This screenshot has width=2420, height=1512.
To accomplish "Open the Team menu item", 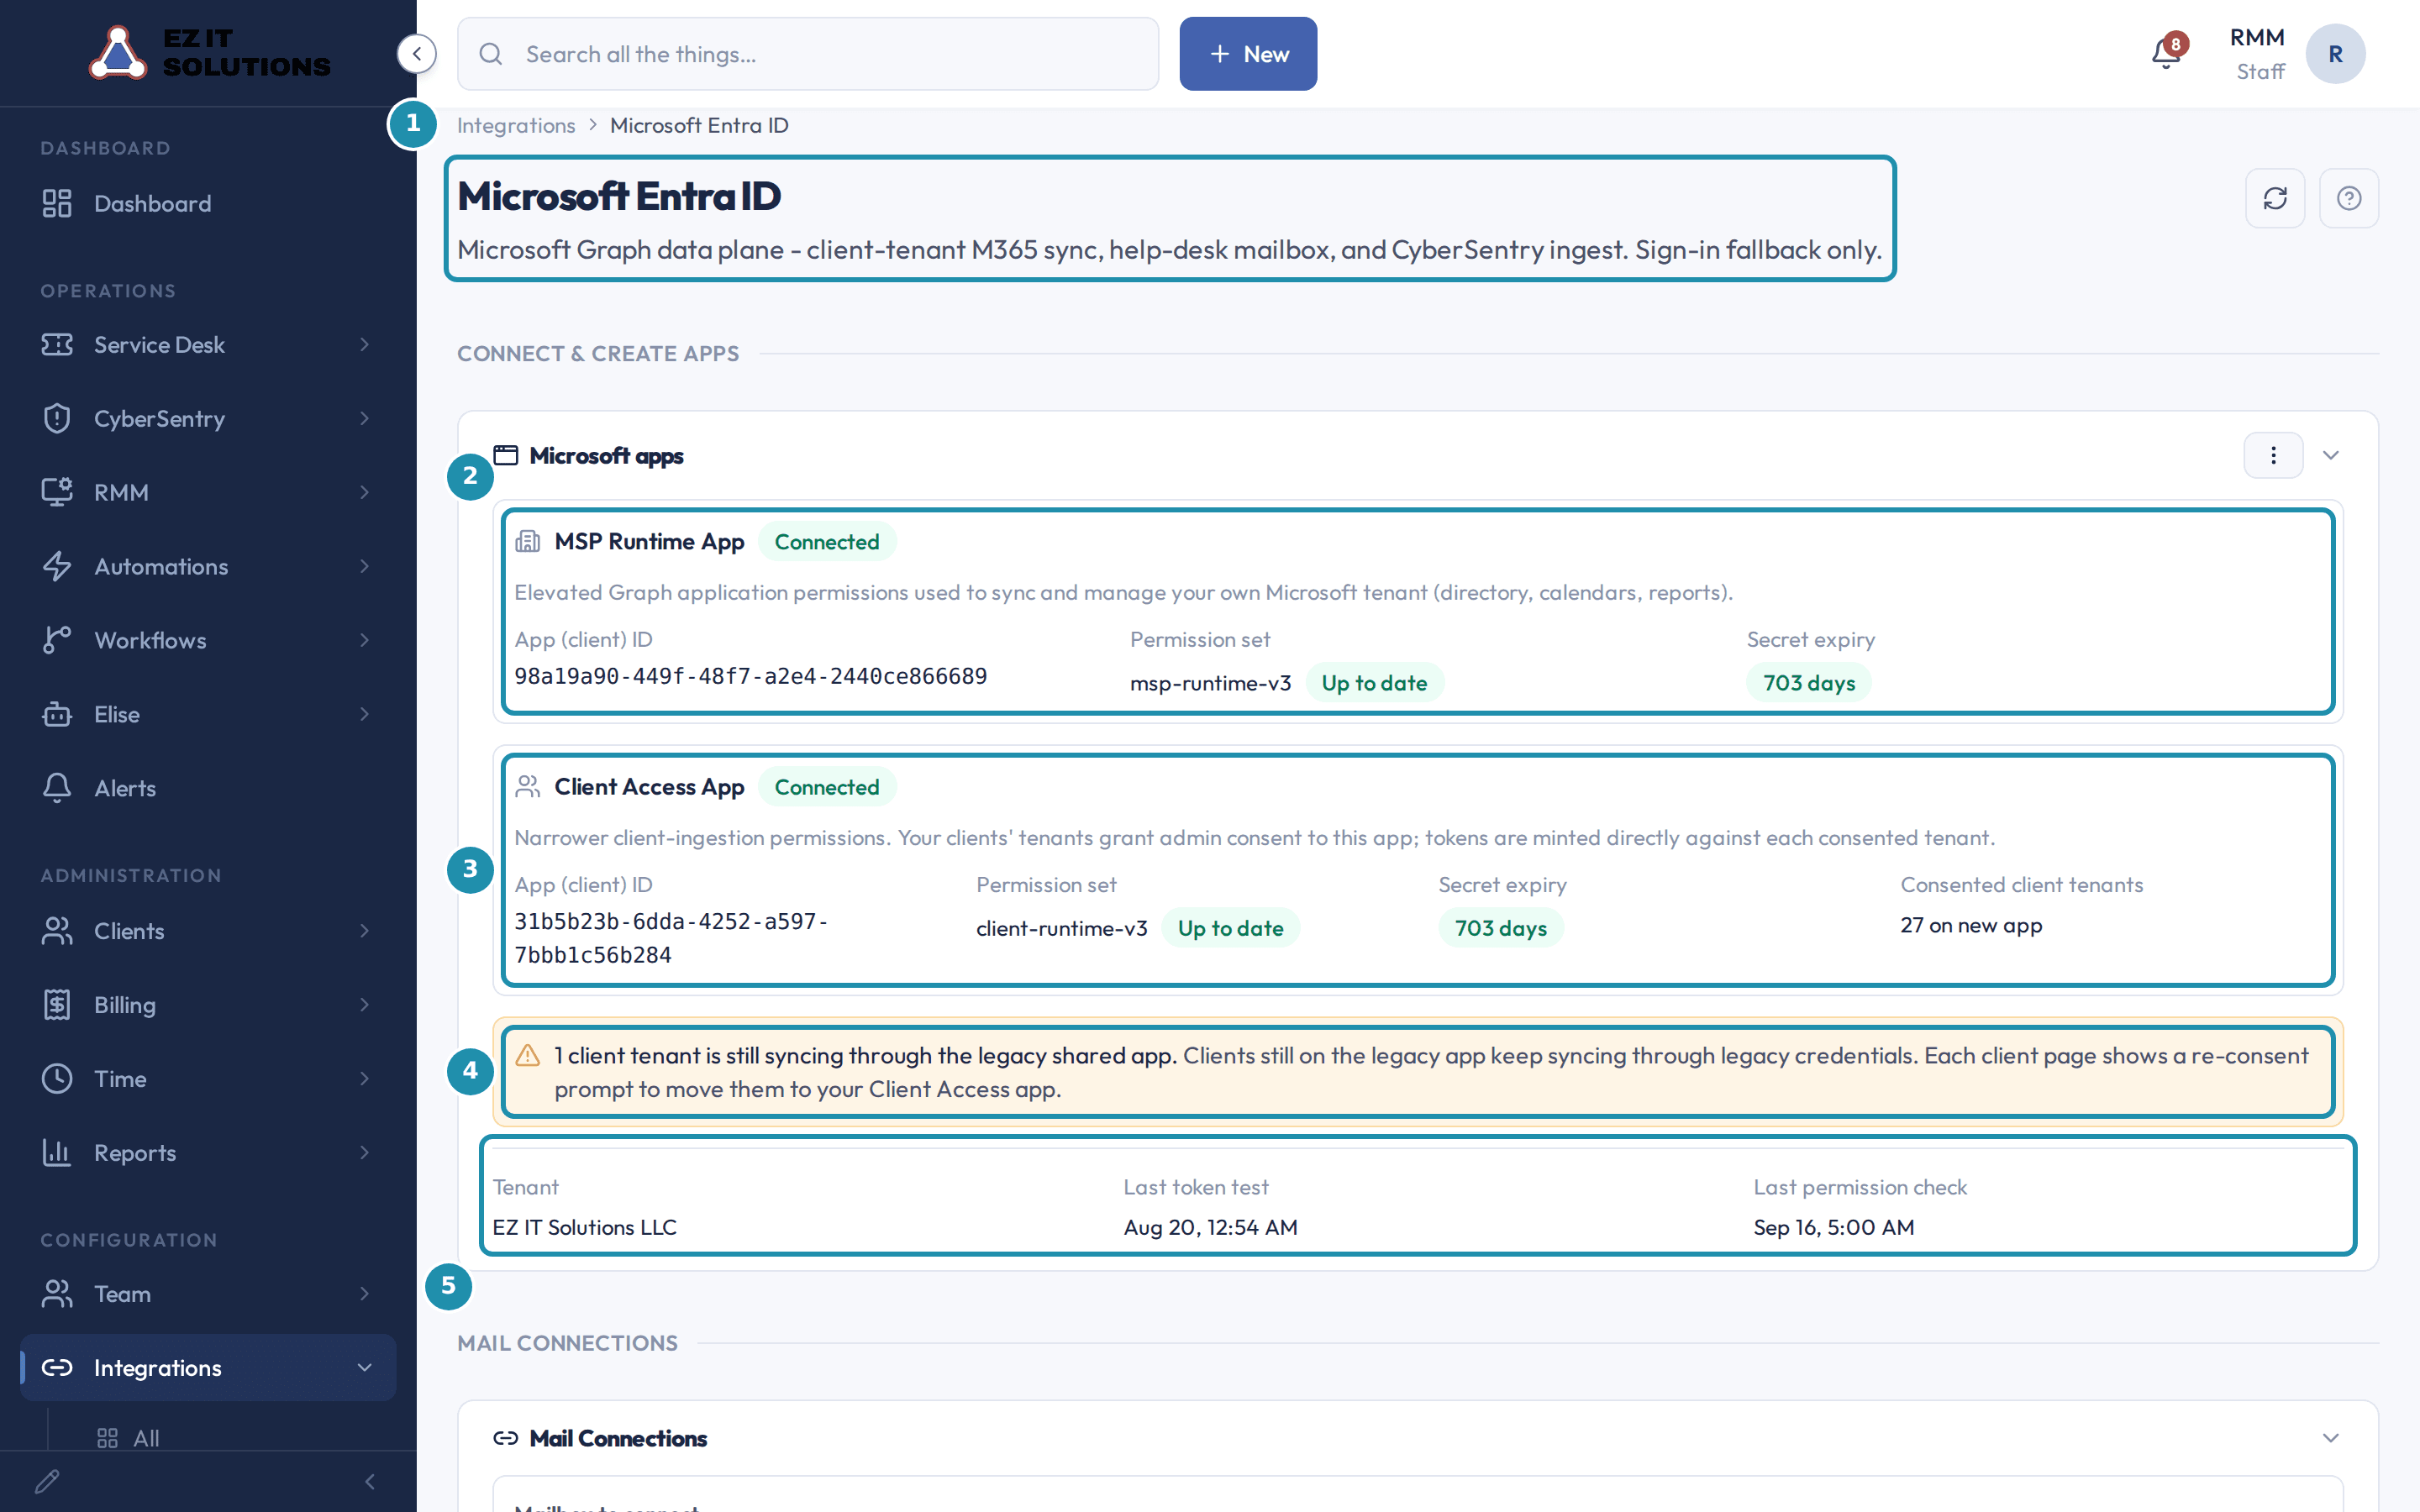I will (208, 1293).
